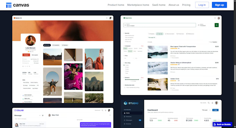This screenshot has height=128, width=236.
Task: Click the blue Add button in Studio
Action: pyautogui.click(x=216, y=110)
